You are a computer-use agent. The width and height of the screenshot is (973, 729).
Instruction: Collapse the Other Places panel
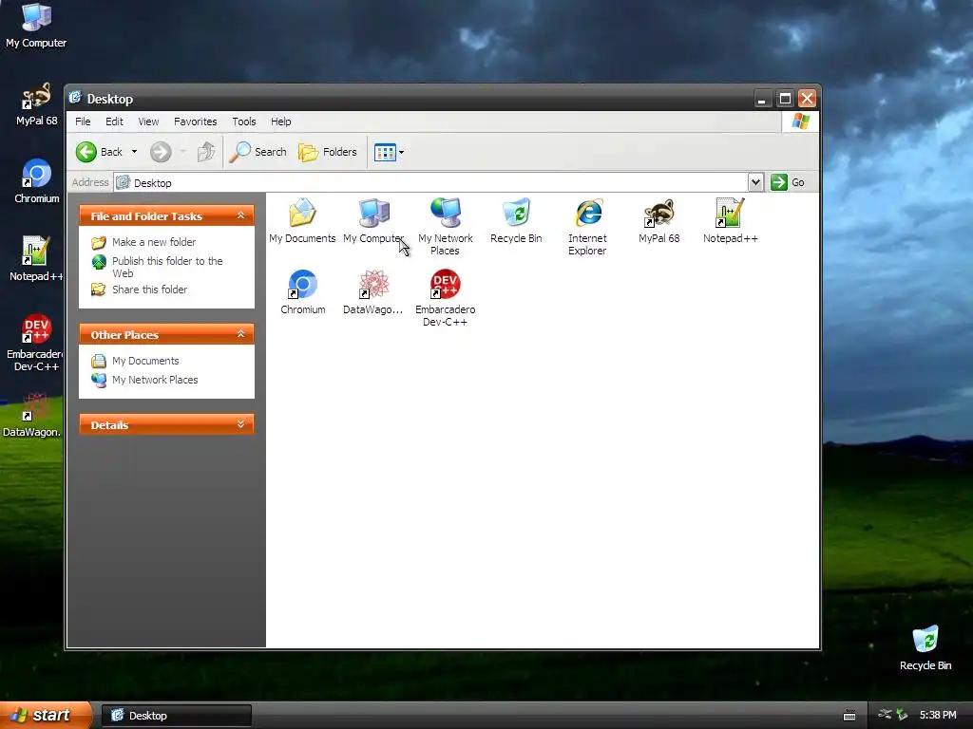coord(240,334)
